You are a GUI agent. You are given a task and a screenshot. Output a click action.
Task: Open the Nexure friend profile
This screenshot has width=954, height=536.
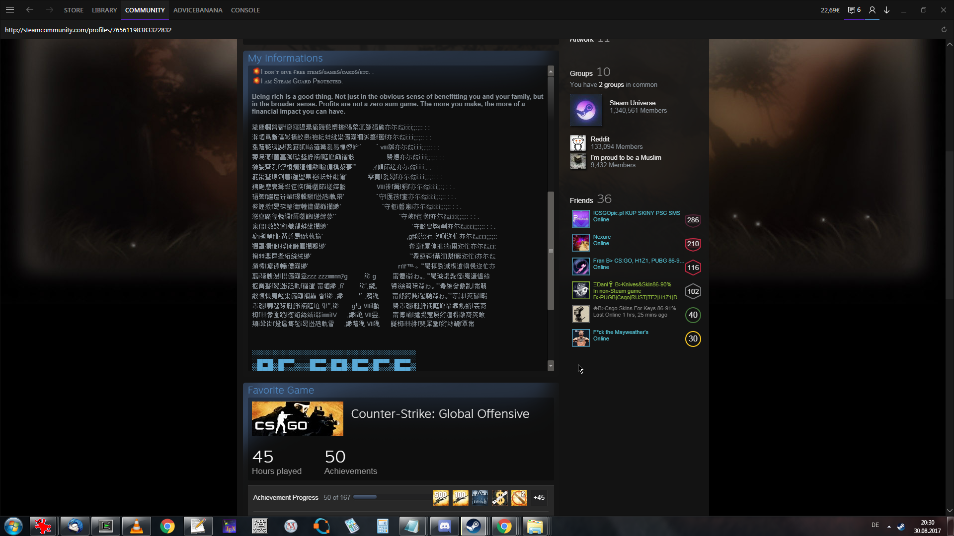coord(602,237)
